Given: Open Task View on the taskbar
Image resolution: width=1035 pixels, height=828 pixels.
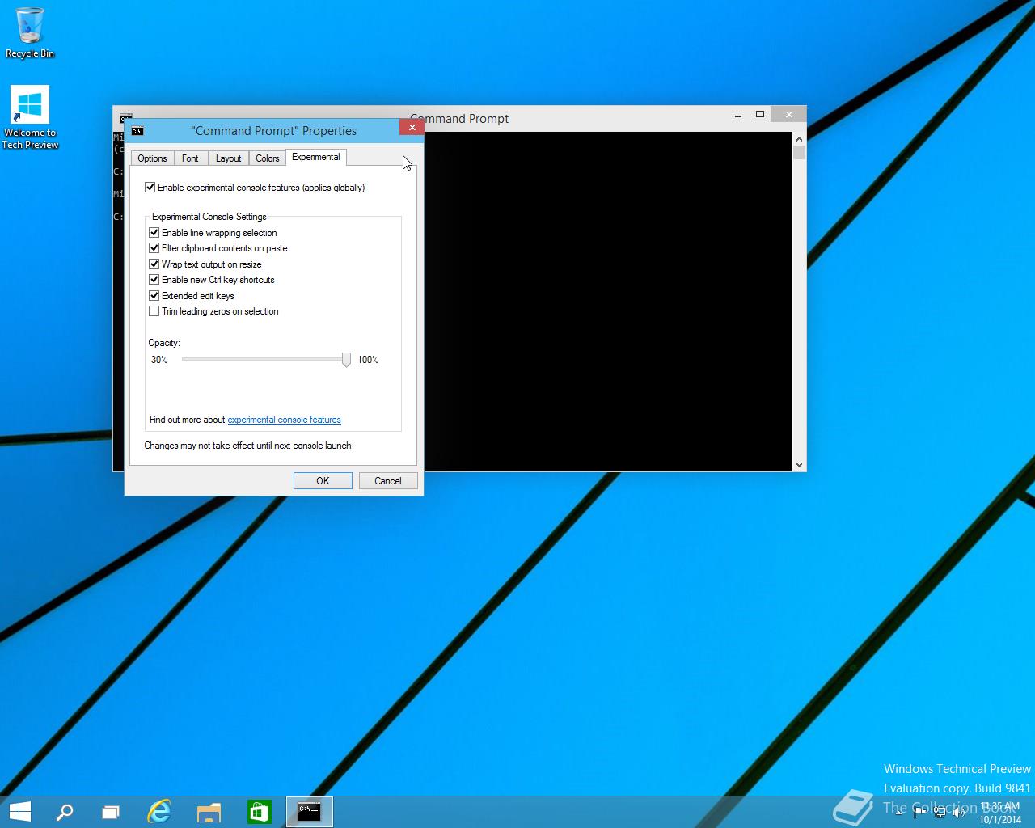Looking at the screenshot, I should pos(111,812).
